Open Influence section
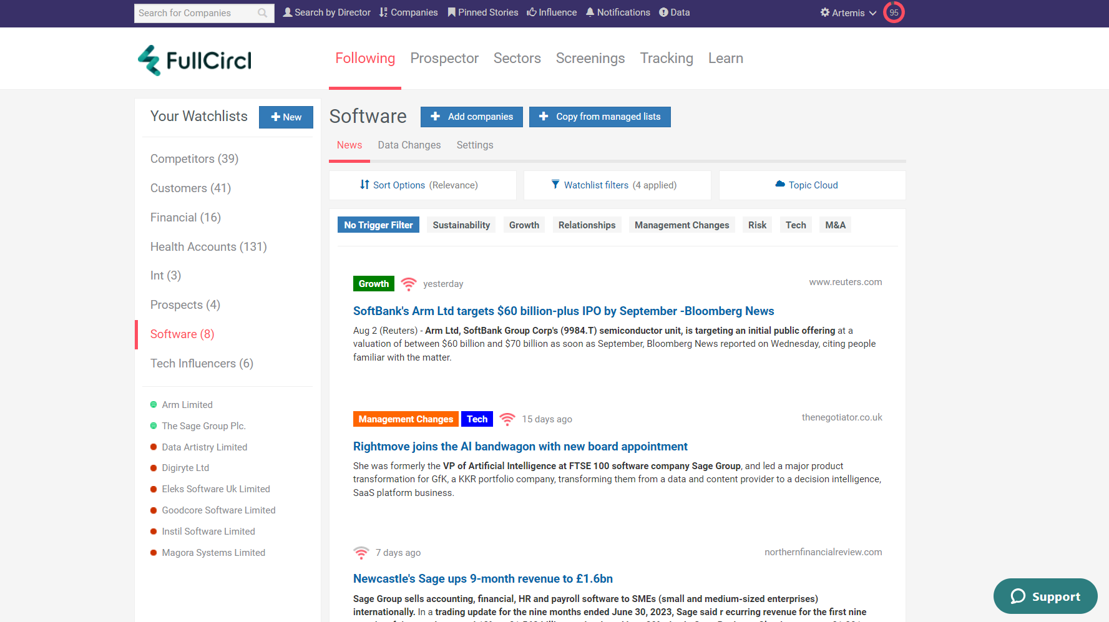The image size is (1109, 622). coord(552,12)
